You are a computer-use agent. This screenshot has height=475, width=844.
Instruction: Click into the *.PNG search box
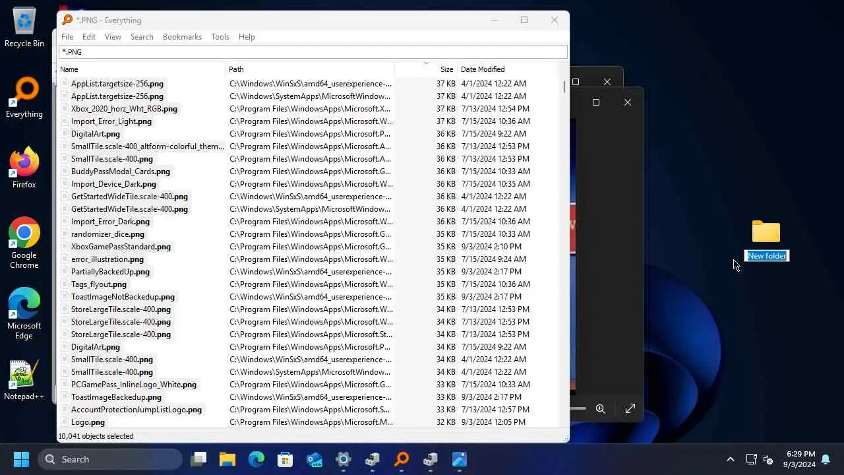[x=313, y=52]
